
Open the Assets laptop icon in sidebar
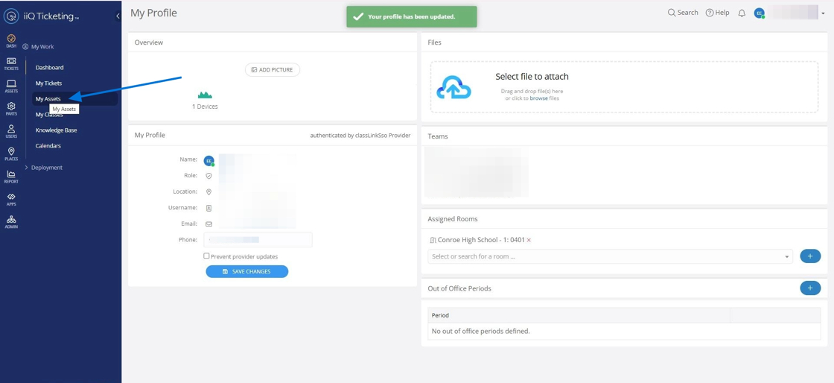coord(11,86)
